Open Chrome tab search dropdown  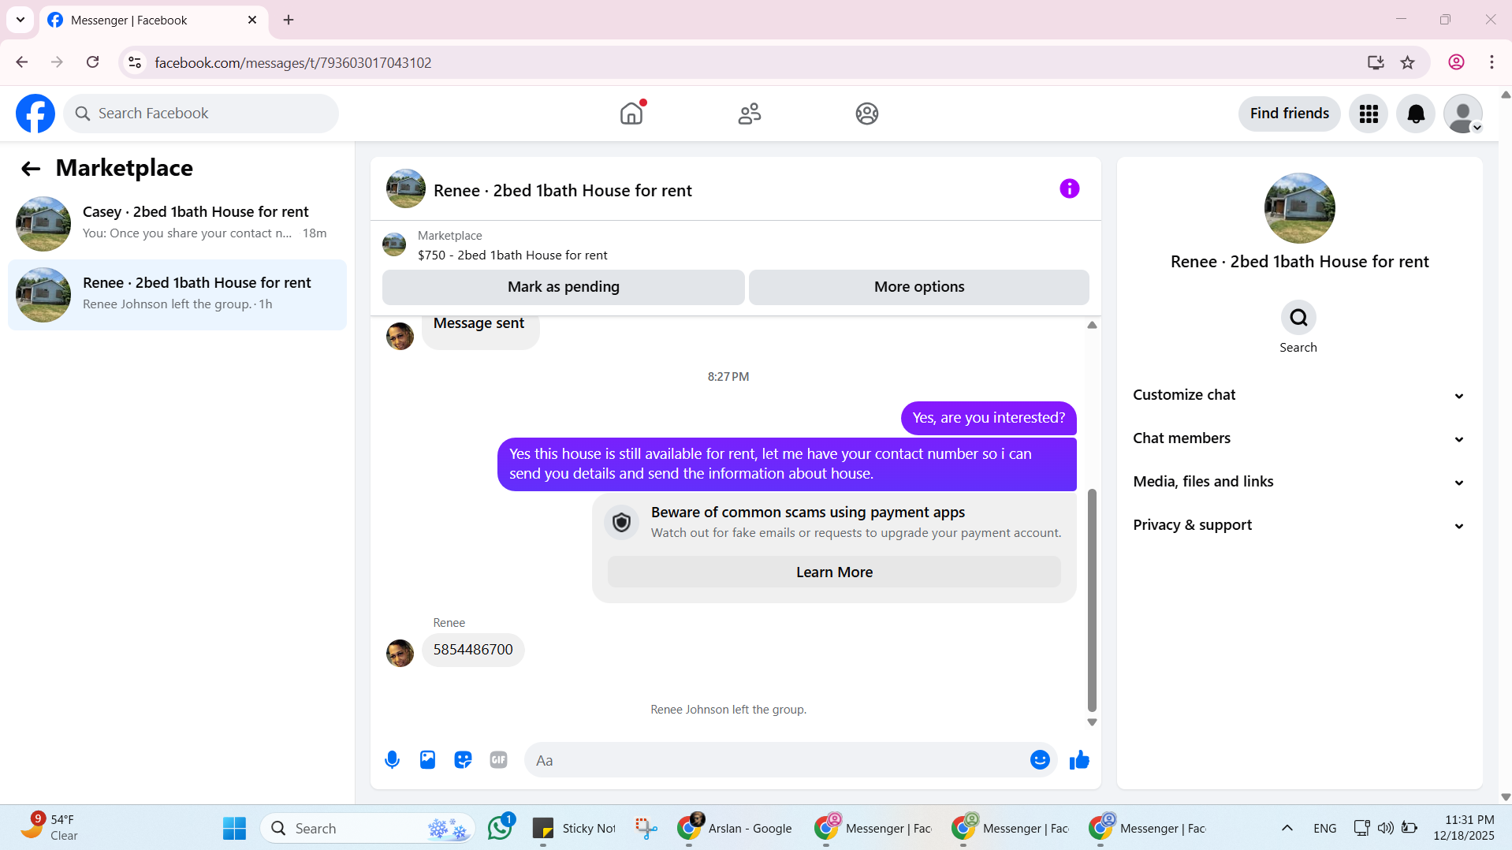point(20,20)
